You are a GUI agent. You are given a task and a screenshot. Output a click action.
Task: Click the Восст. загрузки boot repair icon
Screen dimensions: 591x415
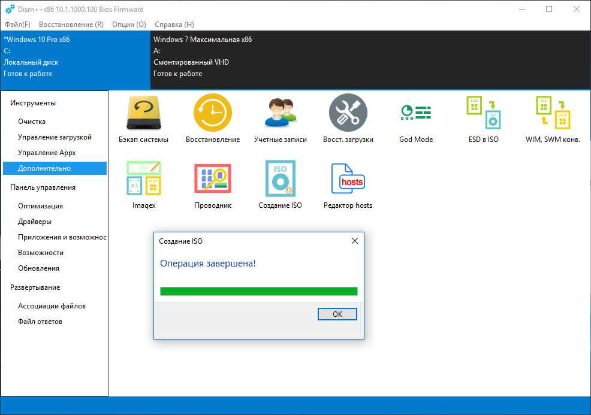tap(348, 113)
